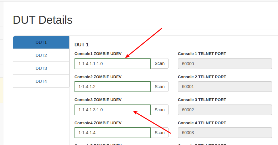Click Console 1 TELNET PORT field 60000
Image resolution: width=278 pixels, height=145 pixels.
click(225, 64)
